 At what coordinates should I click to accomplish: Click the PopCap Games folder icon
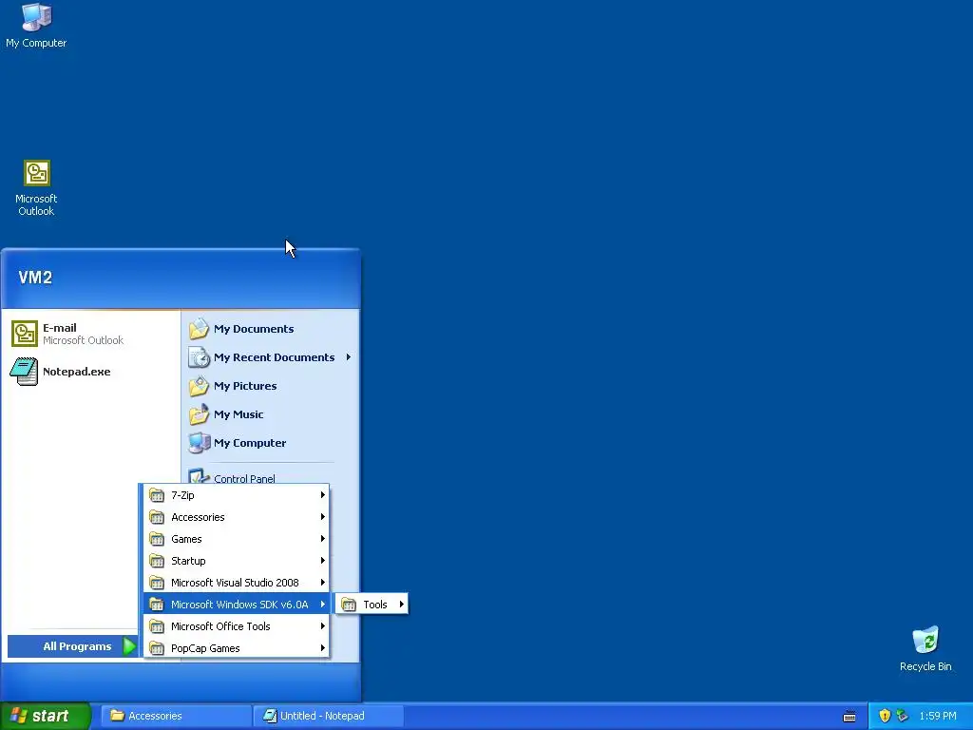(x=157, y=648)
